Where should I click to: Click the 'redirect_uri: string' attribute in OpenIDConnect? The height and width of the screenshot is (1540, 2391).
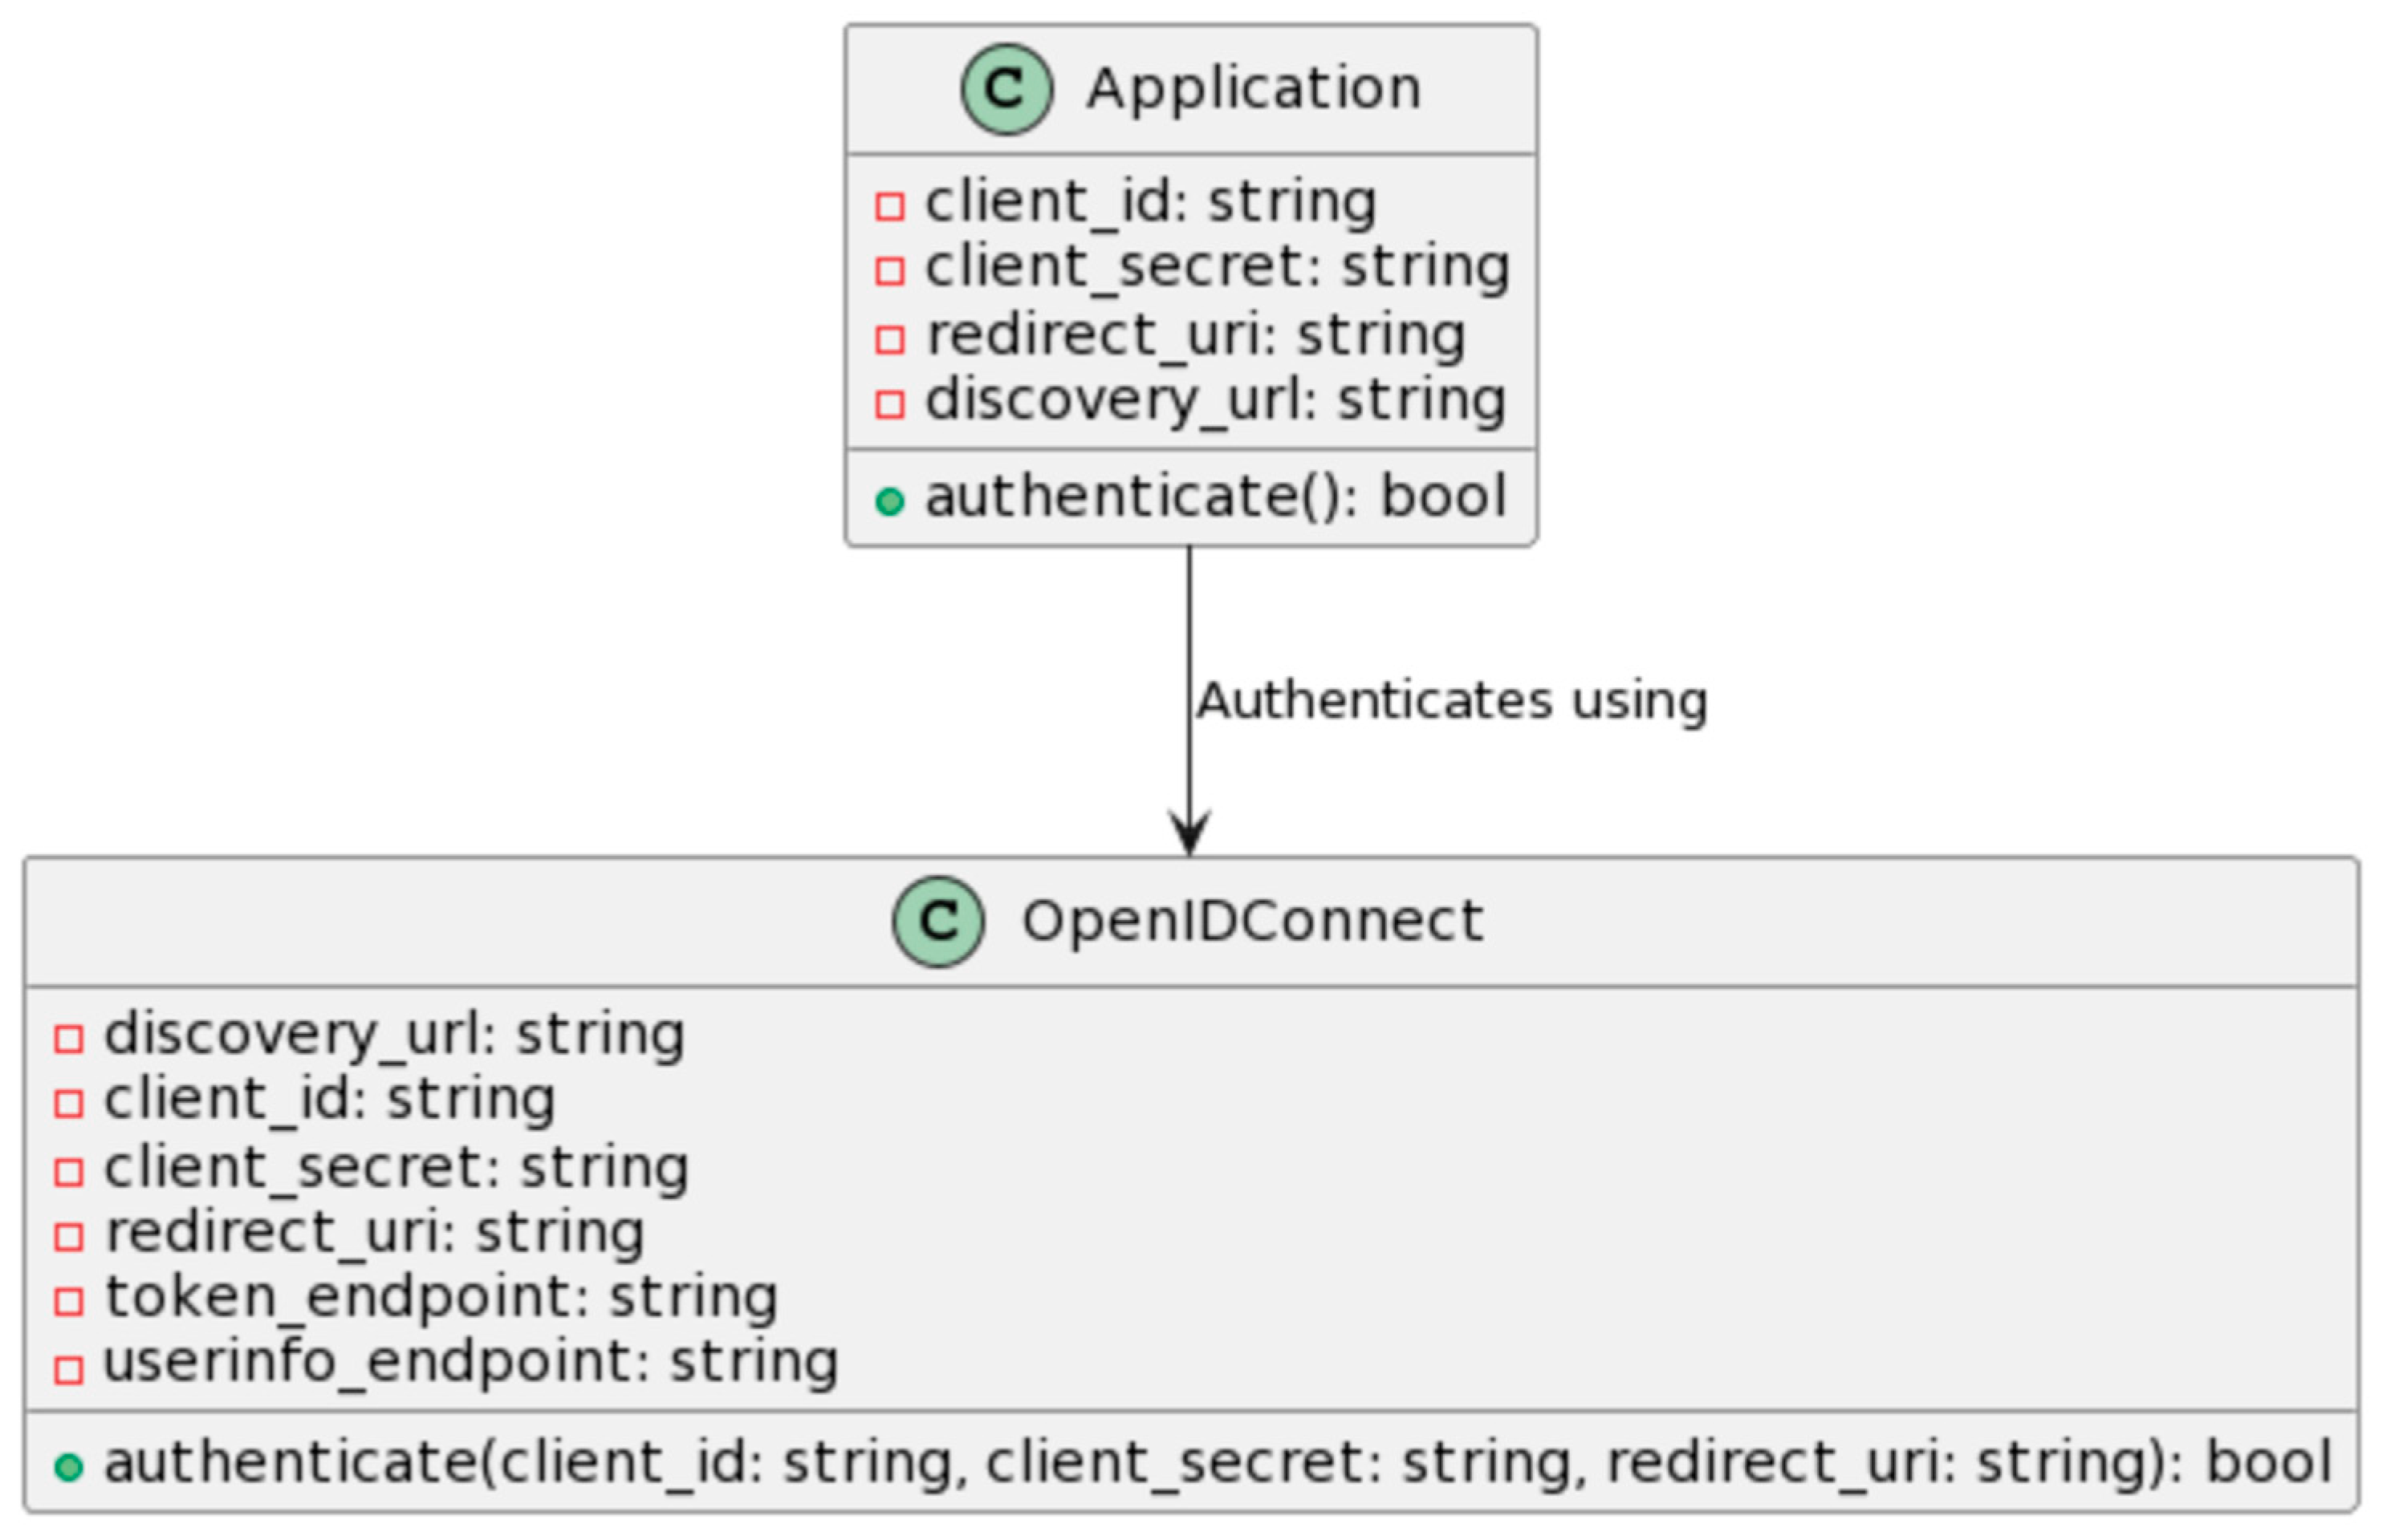point(375,1232)
